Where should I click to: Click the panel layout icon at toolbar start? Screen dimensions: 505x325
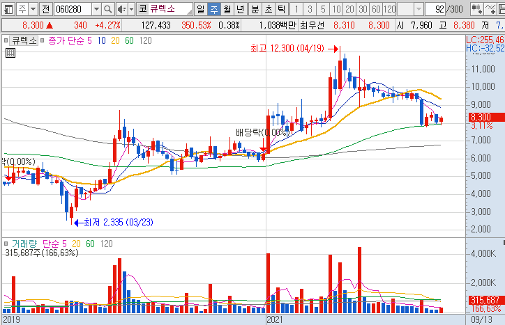tap(8, 9)
